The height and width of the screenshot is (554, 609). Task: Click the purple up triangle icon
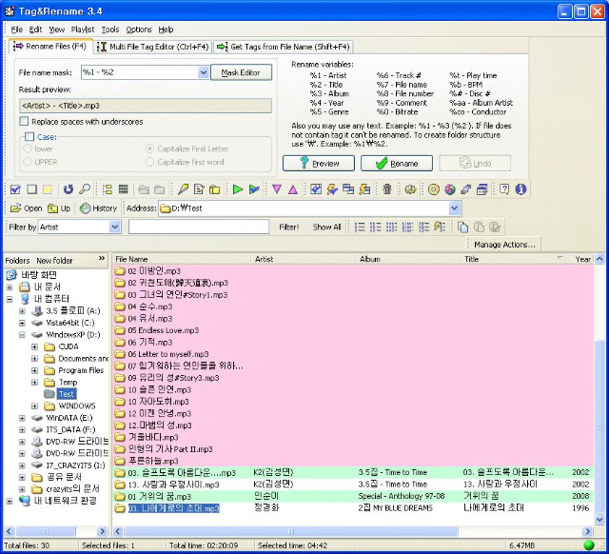tap(293, 189)
